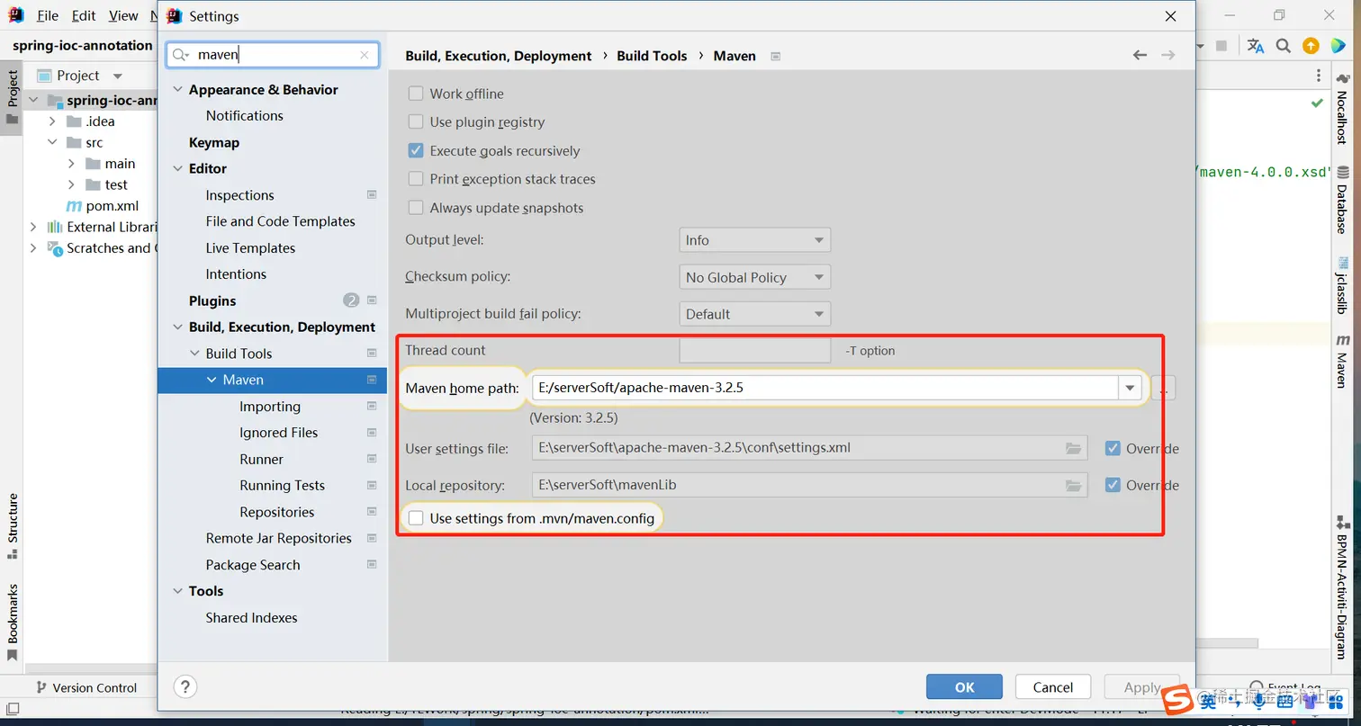Click Build Tools in the Settings breadcrumb
The image size is (1361, 726).
tap(652, 56)
